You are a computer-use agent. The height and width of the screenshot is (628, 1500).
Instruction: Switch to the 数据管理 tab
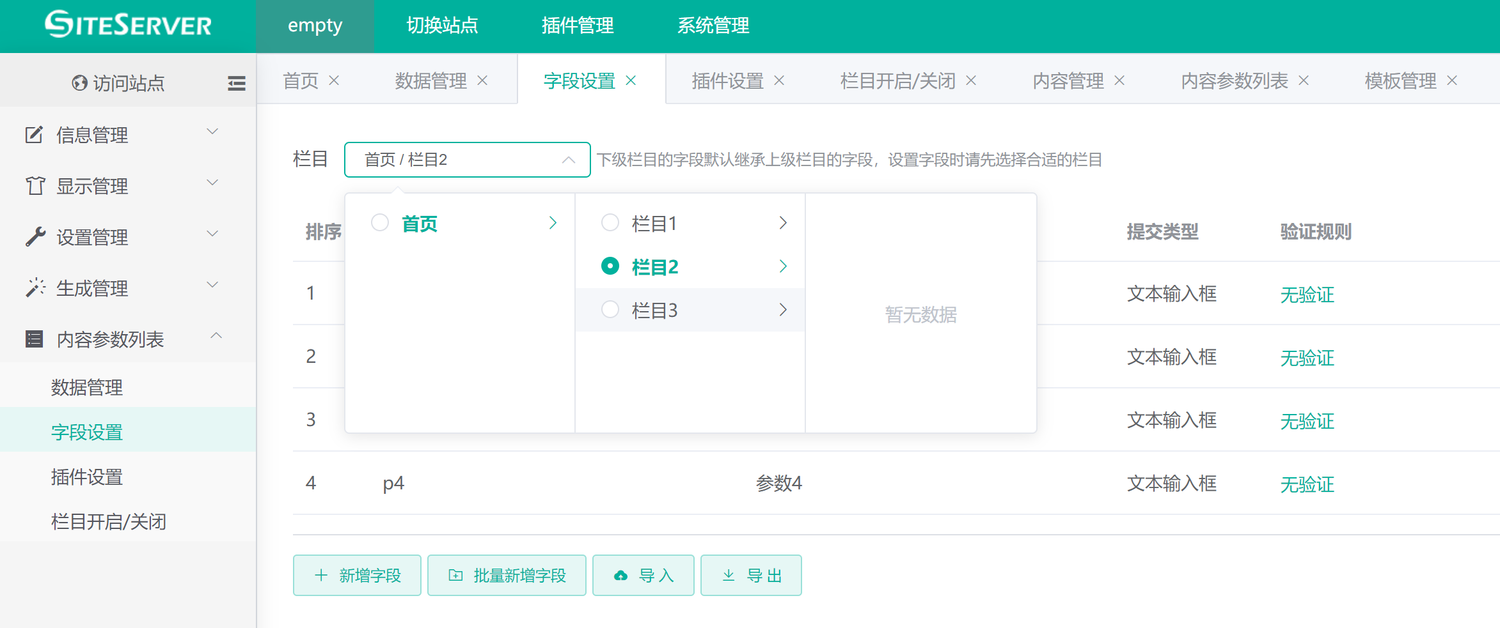tap(430, 80)
